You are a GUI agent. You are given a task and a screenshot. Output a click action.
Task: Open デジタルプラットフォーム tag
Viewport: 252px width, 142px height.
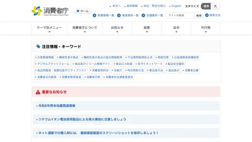tap(52, 64)
